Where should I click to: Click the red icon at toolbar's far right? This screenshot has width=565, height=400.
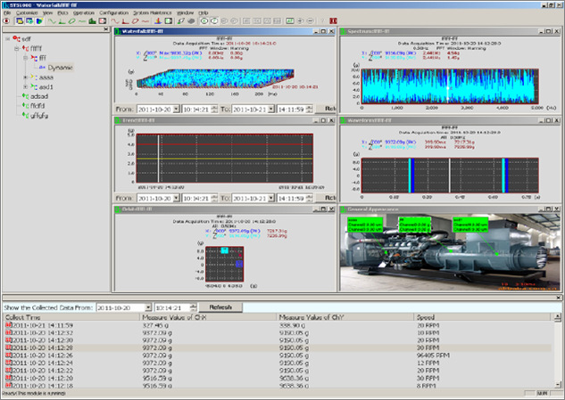click(x=333, y=20)
